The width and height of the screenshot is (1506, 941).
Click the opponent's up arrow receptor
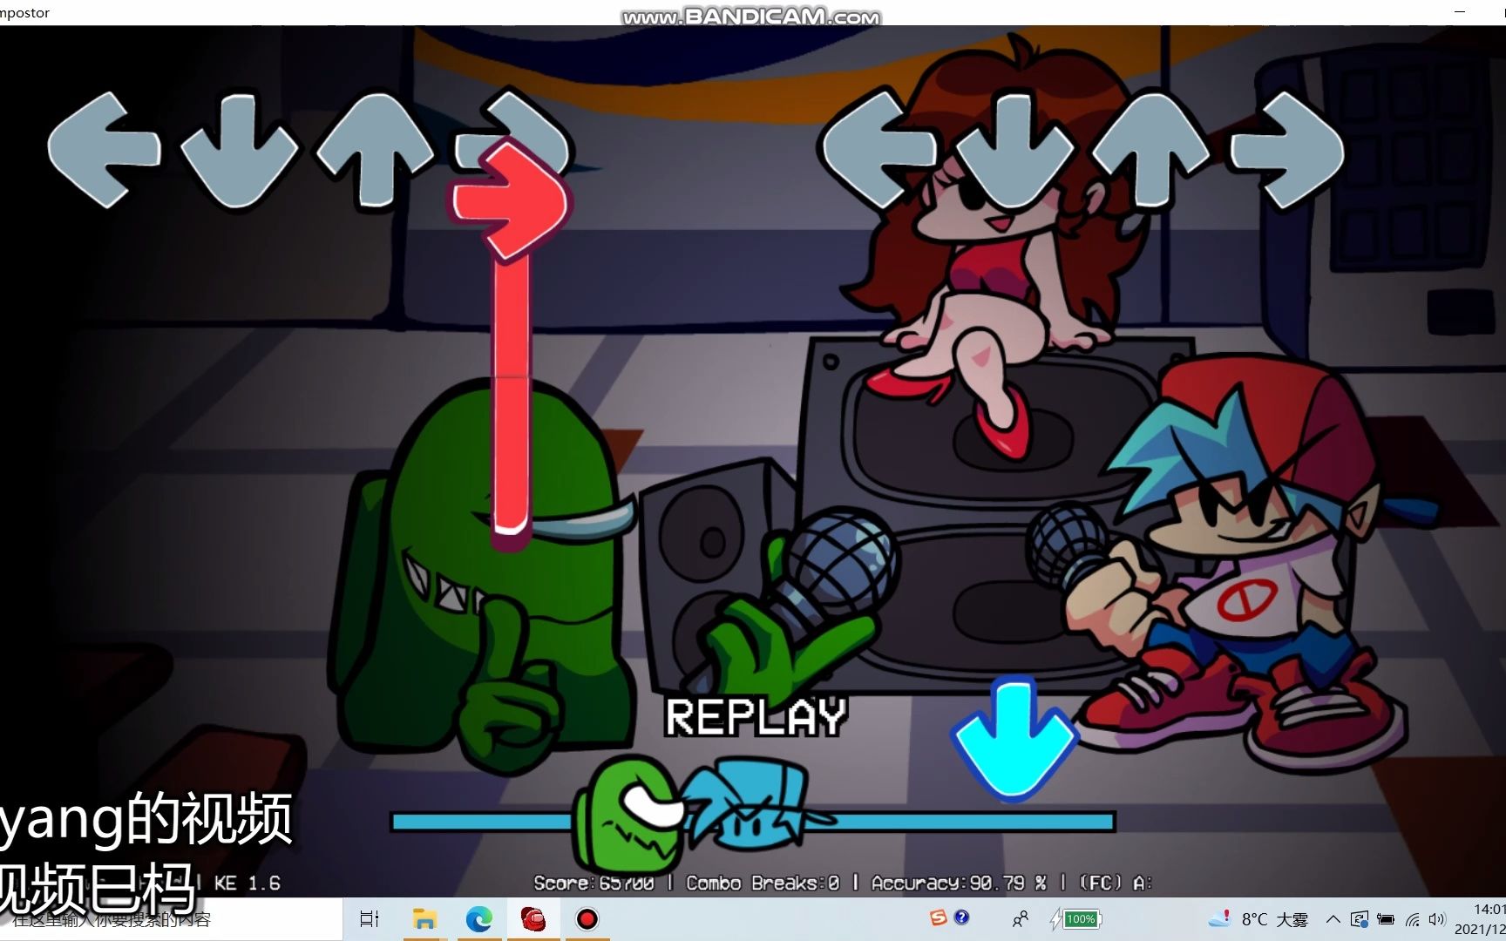tap(375, 152)
